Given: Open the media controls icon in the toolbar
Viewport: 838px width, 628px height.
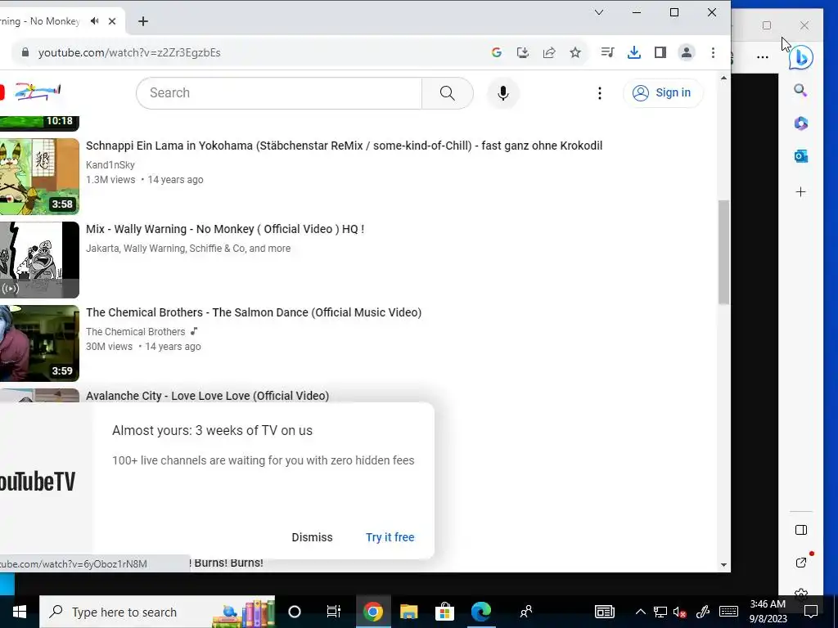Looking at the screenshot, I should tap(608, 52).
